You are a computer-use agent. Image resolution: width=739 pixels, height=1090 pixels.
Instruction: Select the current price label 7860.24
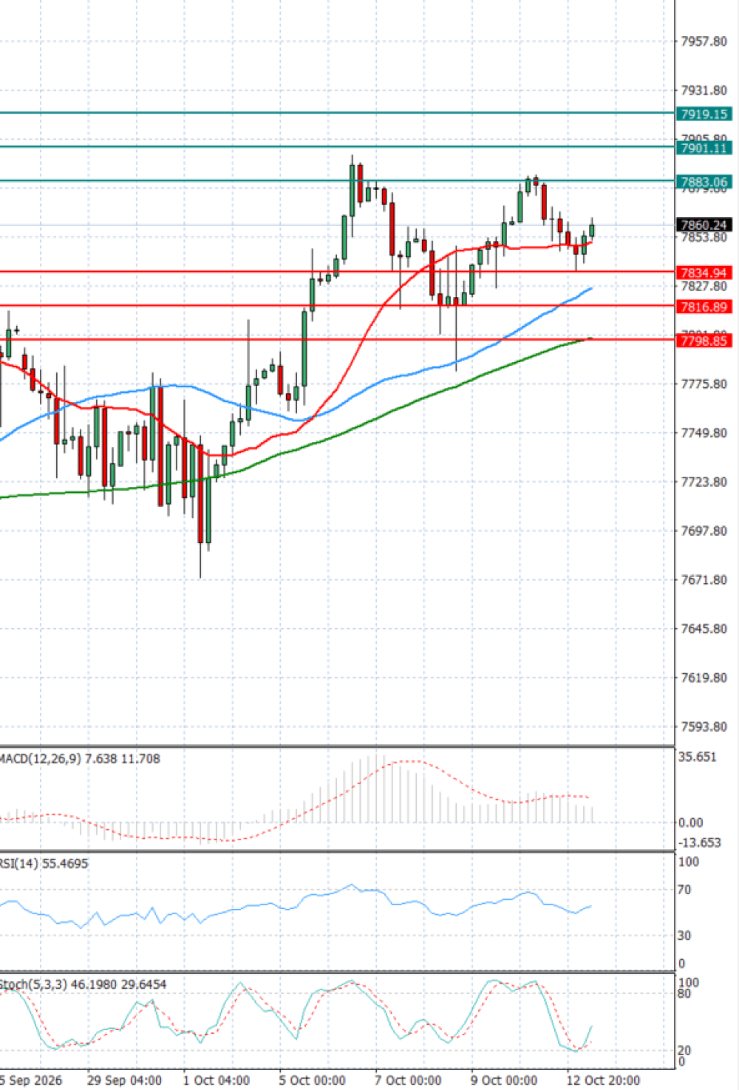pos(704,225)
